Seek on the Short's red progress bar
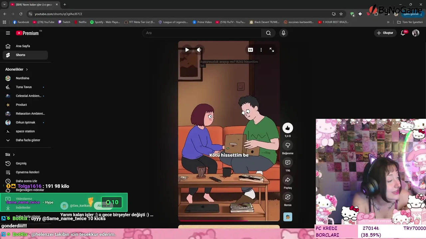The image size is (426, 239). [x=229, y=220]
